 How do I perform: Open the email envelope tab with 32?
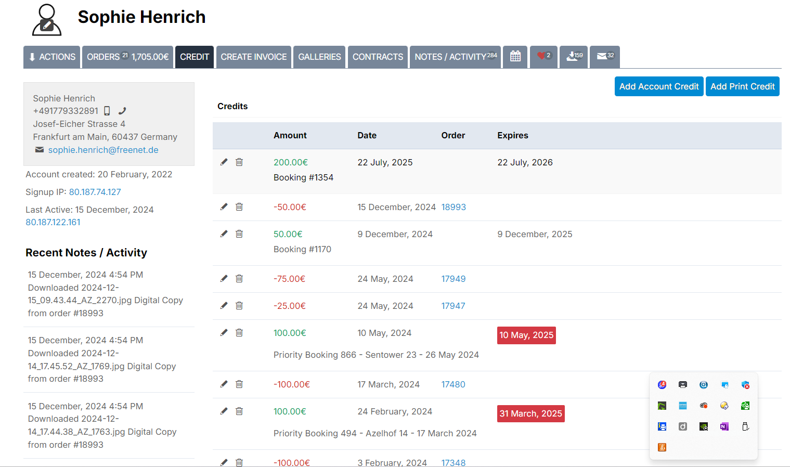(605, 57)
